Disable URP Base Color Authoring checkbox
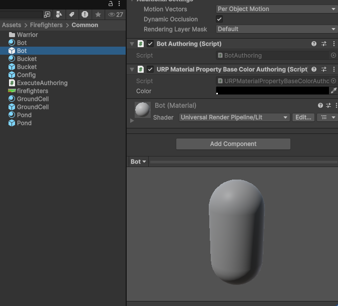 150,69
